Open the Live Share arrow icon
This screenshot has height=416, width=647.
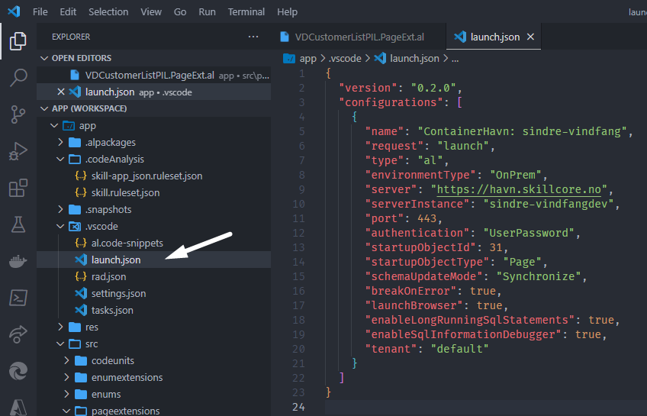18,334
